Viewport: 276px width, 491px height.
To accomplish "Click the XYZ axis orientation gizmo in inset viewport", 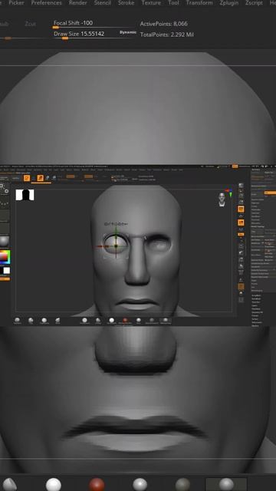I will [228, 192].
